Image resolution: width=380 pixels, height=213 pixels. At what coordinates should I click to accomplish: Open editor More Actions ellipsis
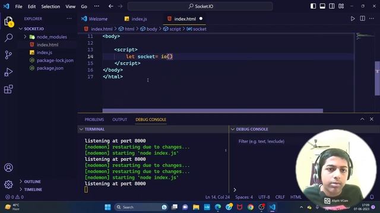click(x=372, y=18)
